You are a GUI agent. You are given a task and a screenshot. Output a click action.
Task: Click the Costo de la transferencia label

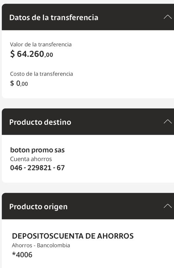pos(41,74)
